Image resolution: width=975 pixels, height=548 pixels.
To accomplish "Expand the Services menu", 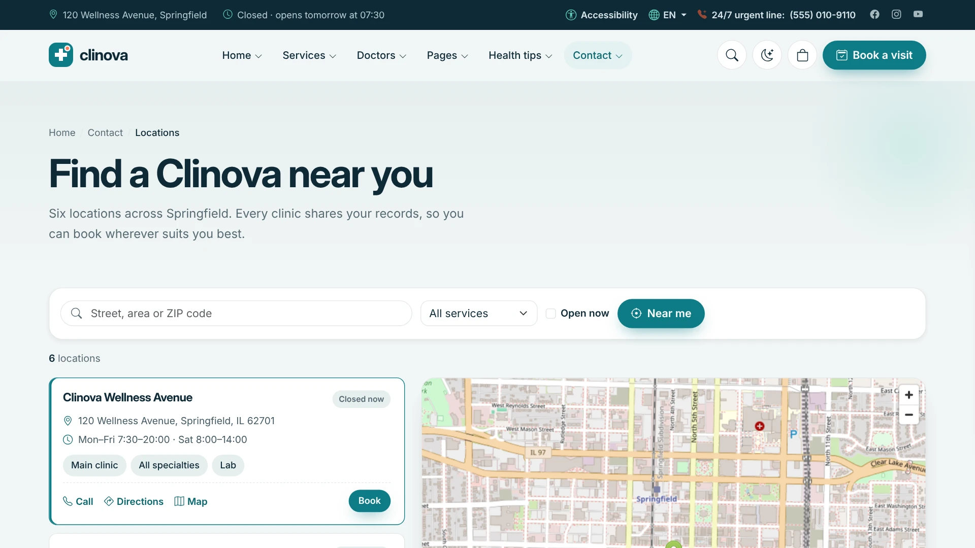I will point(309,55).
